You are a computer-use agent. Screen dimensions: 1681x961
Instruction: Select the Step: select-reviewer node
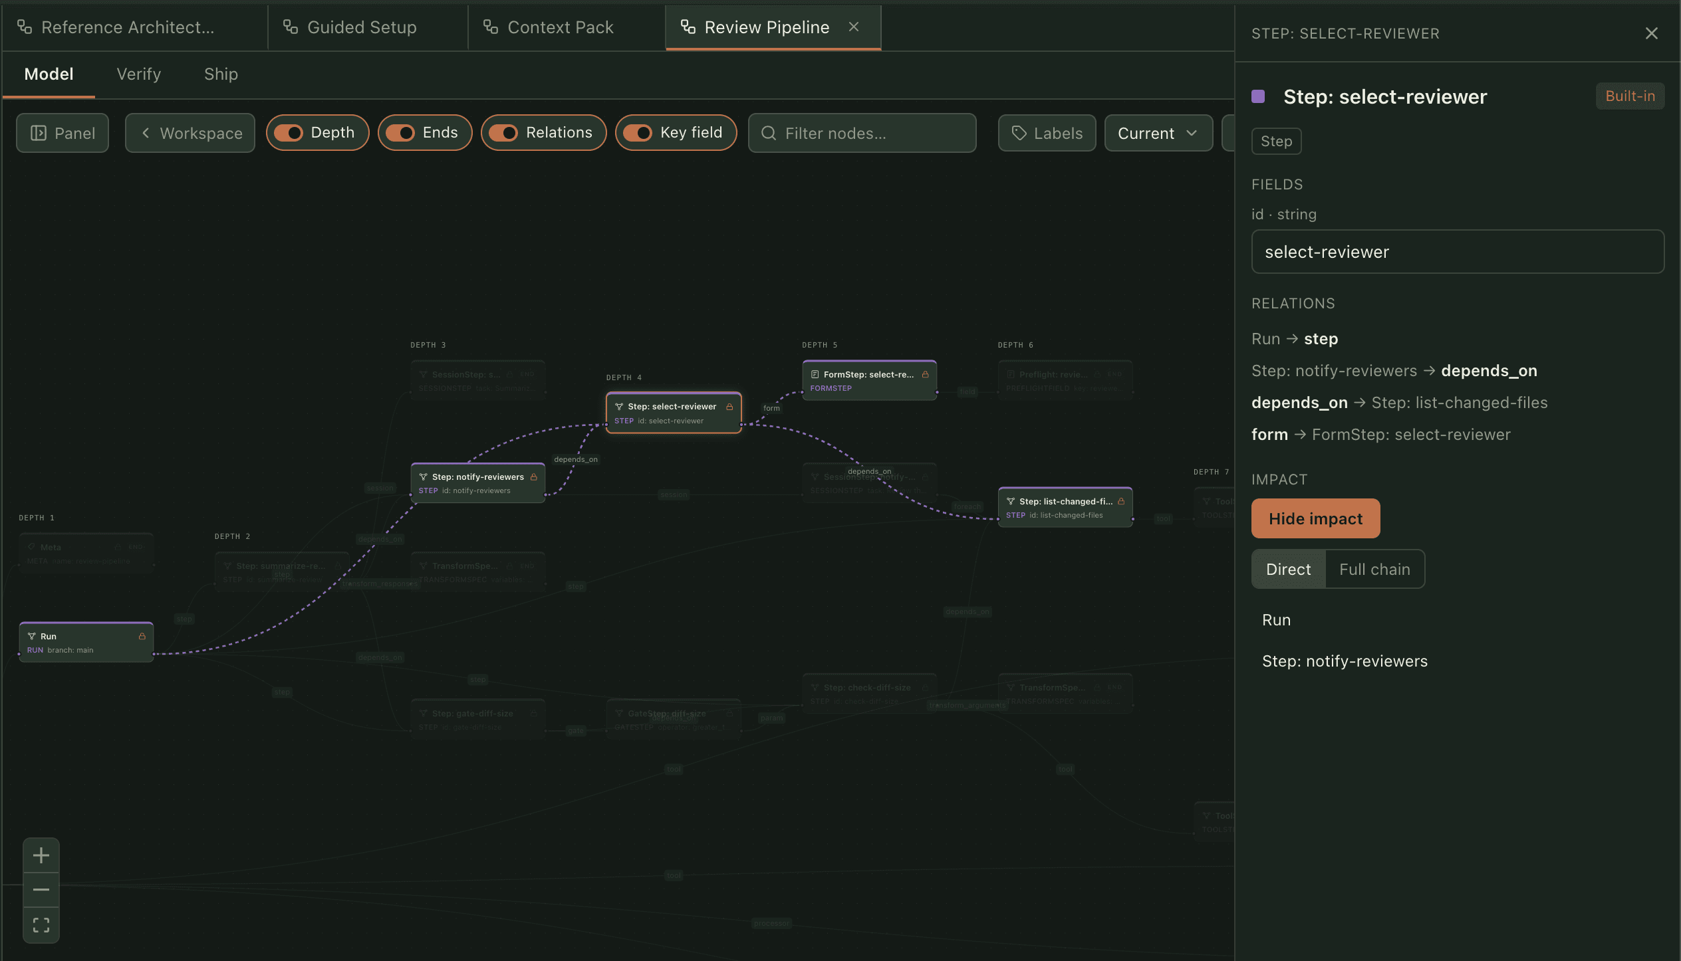coord(674,413)
